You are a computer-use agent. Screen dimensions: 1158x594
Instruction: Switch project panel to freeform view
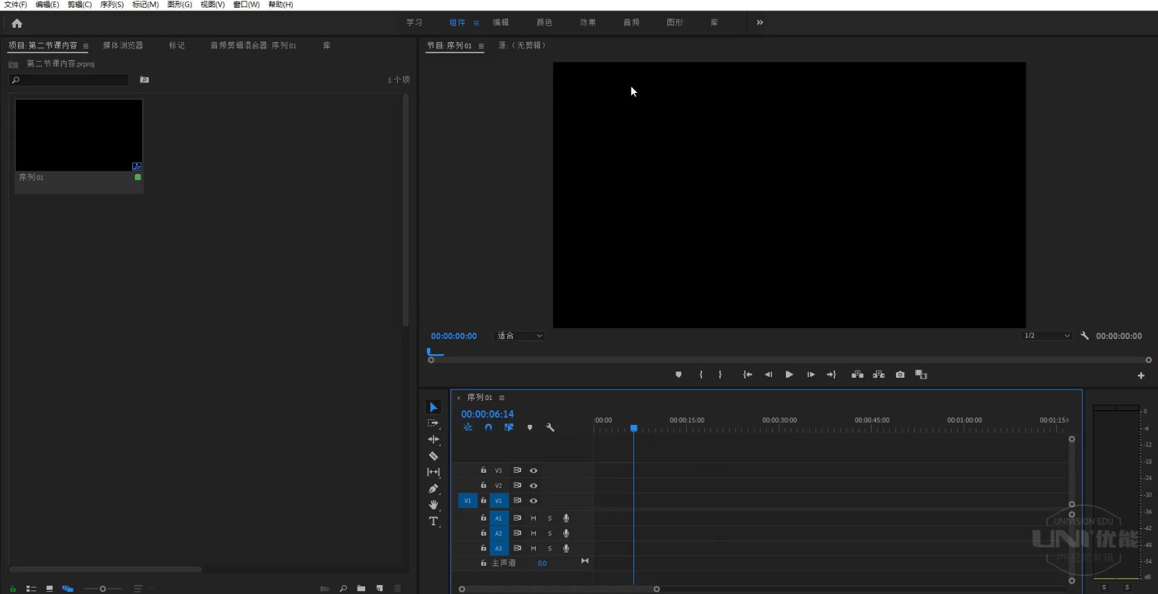click(67, 588)
